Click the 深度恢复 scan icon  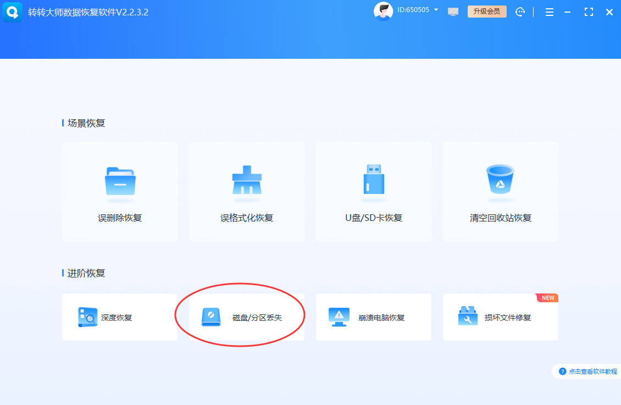pos(88,317)
